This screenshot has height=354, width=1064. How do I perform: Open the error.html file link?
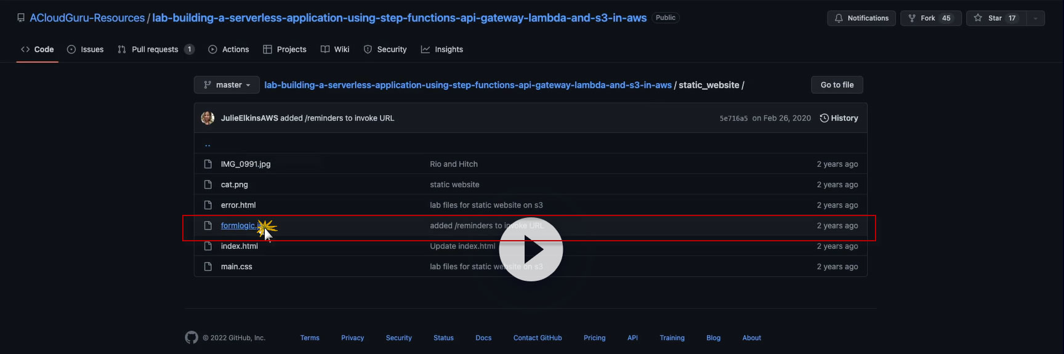(x=238, y=205)
